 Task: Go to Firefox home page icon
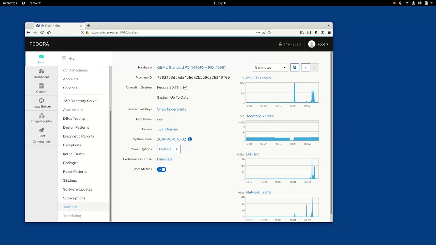49,32
